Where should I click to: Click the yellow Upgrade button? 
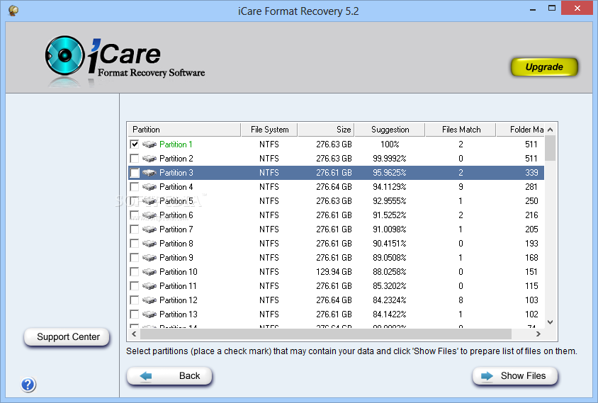pos(544,67)
